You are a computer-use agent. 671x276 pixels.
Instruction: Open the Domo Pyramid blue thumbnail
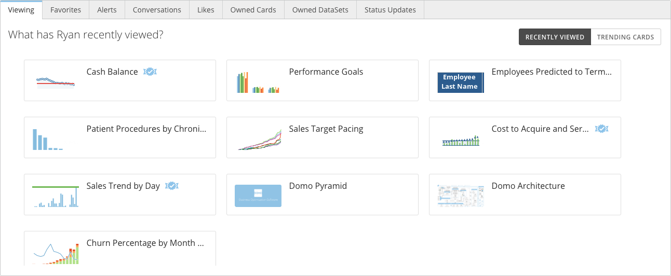pyautogui.click(x=258, y=196)
